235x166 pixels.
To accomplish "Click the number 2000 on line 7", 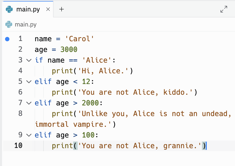I will tap(90, 103).
